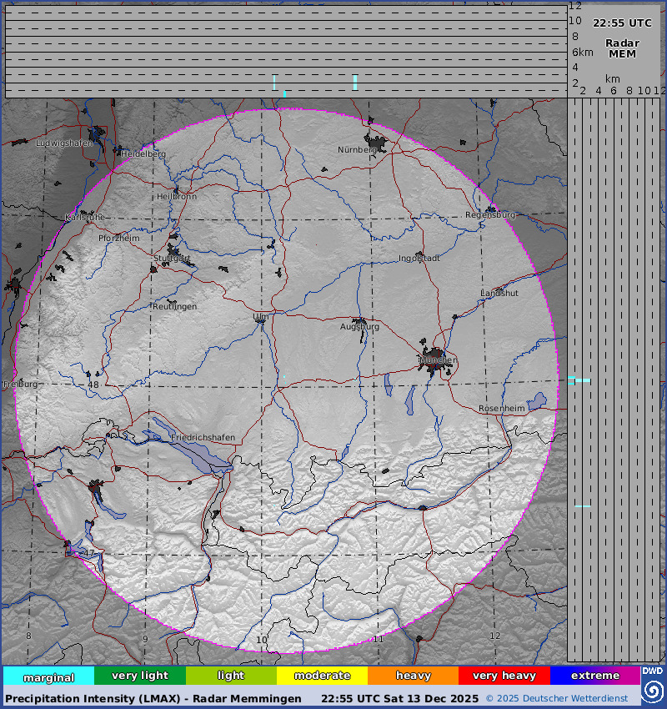This screenshot has height=709, width=667.
Task: Click the Friedrichshafen label near the lake
Action: click(x=203, y=438)
